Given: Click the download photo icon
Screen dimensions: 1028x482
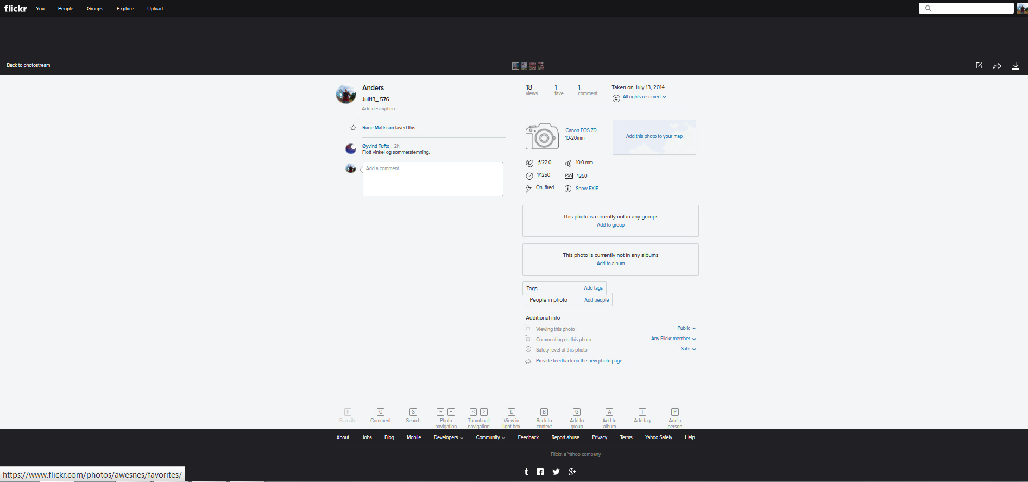Looking at the screenshot, I should pyautogui.click(x=1016, y=66).
